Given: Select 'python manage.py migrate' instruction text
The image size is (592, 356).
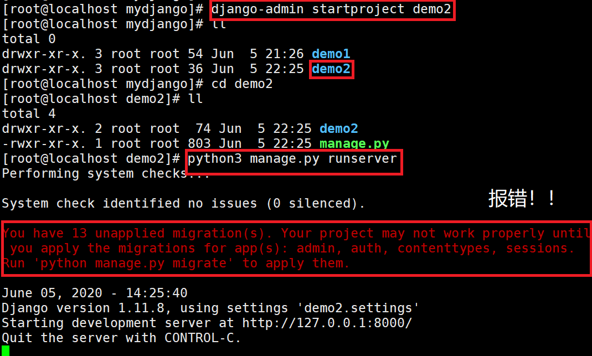Looking at the screenshot, I should 133,263.
